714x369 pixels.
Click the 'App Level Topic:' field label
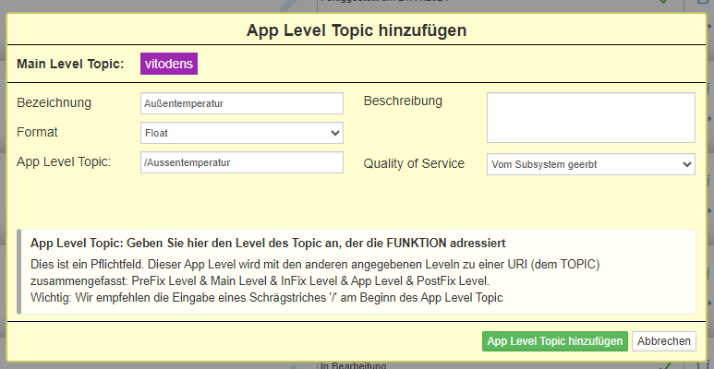[64, 162]
